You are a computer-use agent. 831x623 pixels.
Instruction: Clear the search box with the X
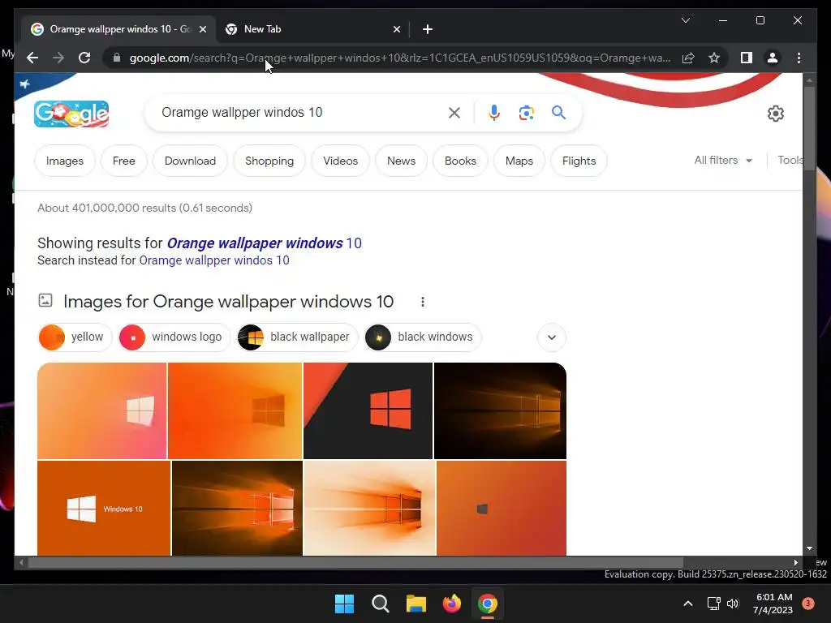coord(454,112)
